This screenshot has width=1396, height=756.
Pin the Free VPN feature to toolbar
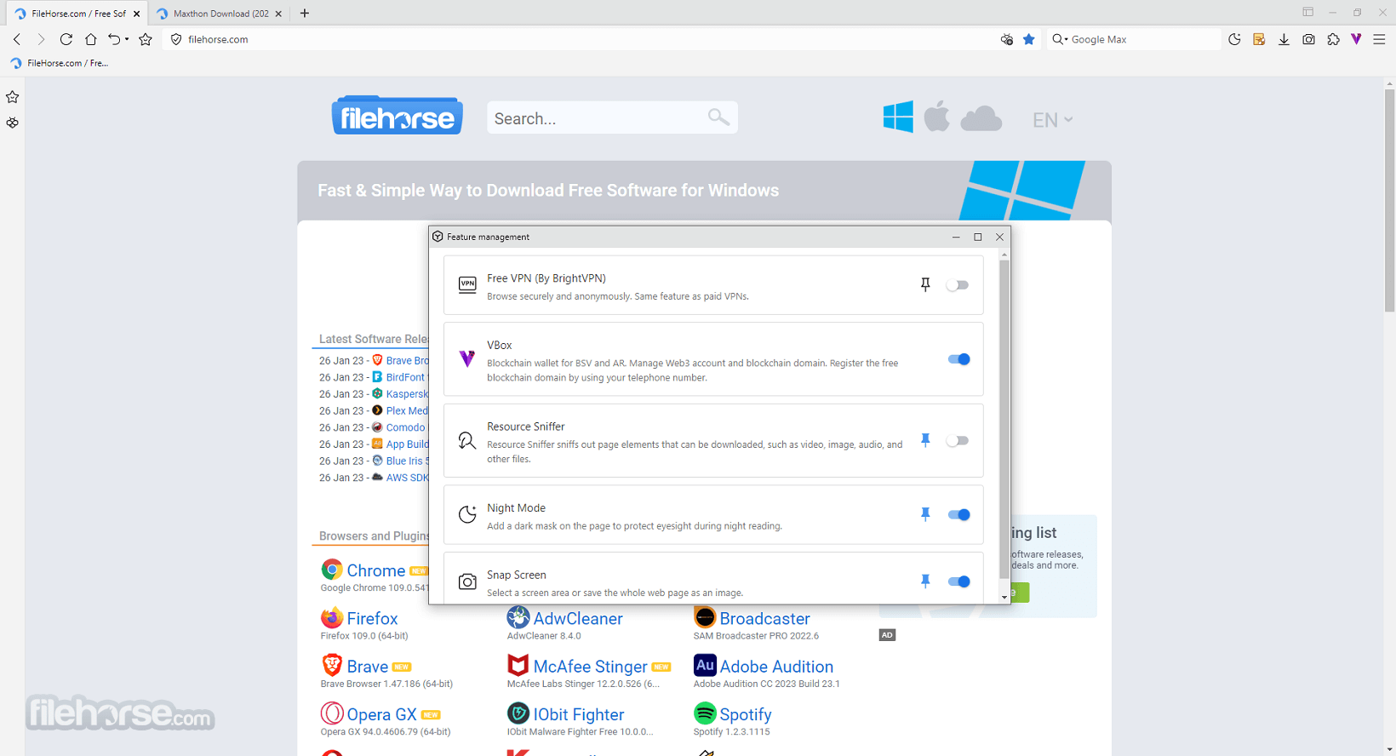click(x=925, y=285)
